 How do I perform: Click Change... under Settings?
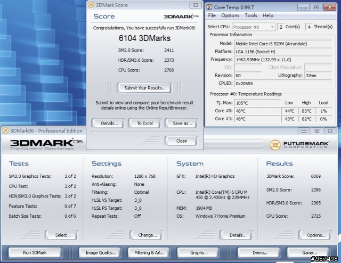tap(146, 235)
